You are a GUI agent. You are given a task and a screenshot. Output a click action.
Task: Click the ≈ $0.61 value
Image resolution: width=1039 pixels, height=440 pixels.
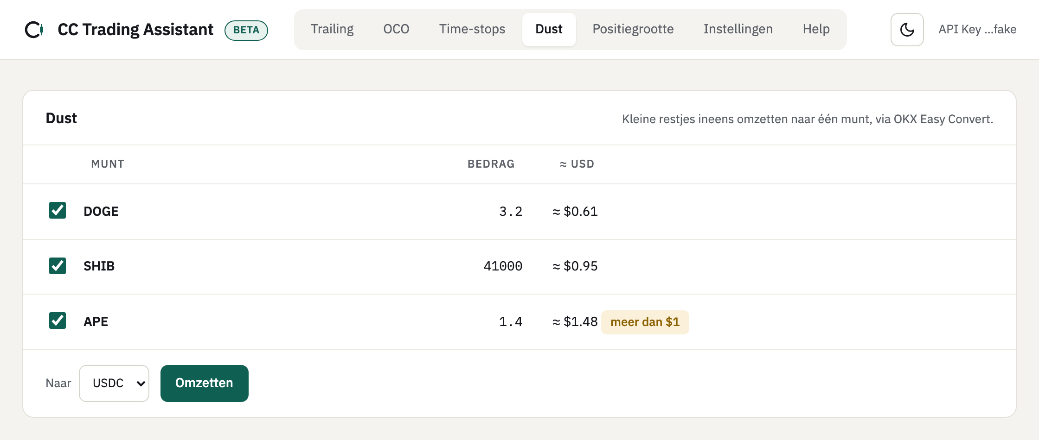pos(575,211)
